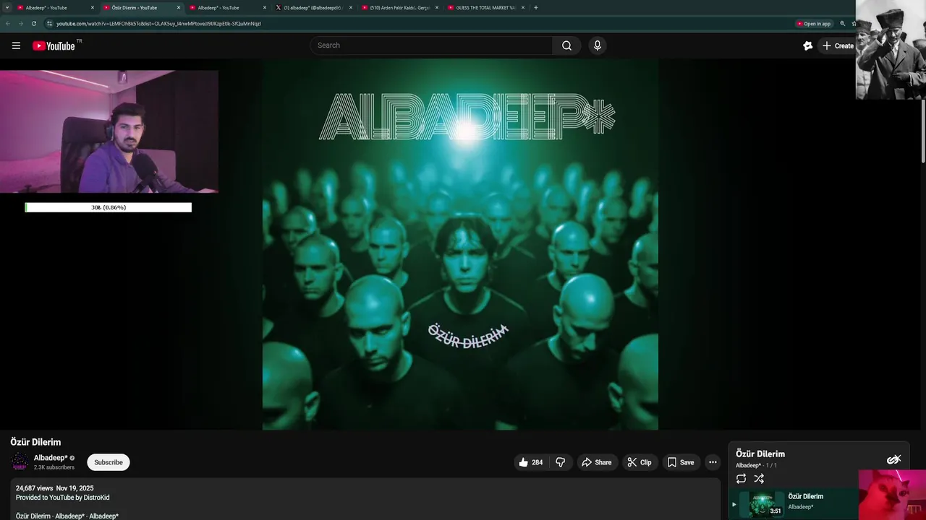Focus the YouTube Search field
Screen dimensions: 926x520
[x=432, y=45]
